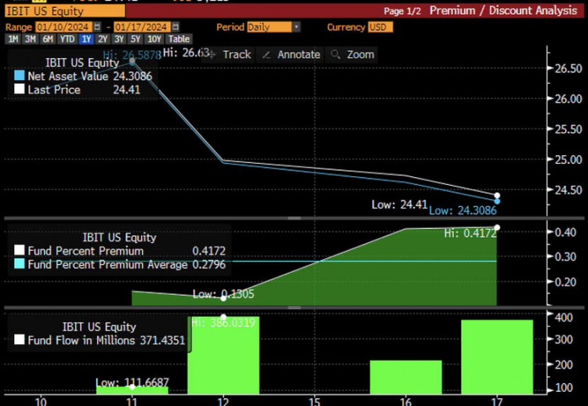
Task: Click the Annotate button label
Action: click(x=299, y=55)
